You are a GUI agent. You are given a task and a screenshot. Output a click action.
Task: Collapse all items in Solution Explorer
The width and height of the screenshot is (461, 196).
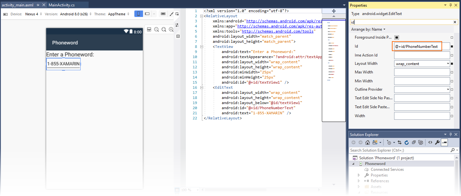click(x=414, y=142)
